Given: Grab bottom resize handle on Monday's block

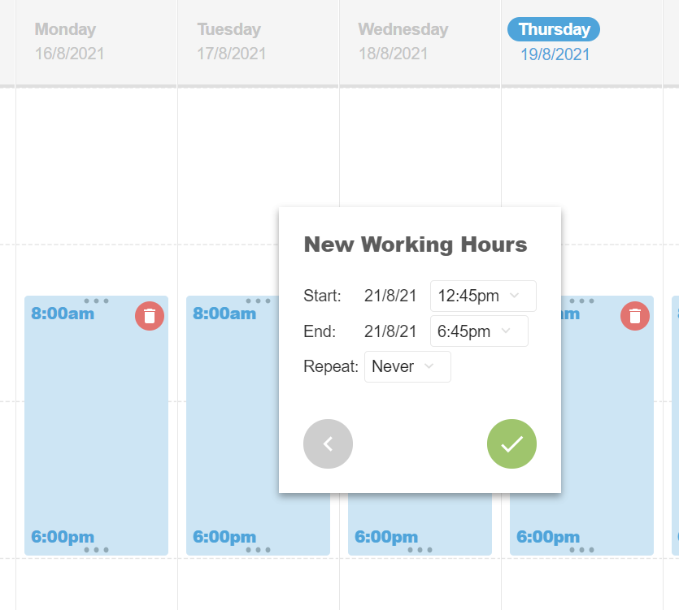Looking at the screenshot, I should (96, 550).
